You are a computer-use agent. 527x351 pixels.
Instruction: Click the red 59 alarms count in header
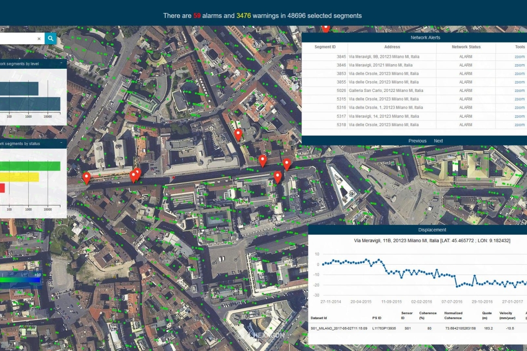tap(197, 16)
